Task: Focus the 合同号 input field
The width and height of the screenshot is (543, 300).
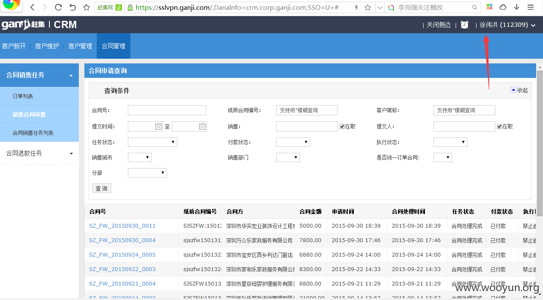Action: [167, 110]
